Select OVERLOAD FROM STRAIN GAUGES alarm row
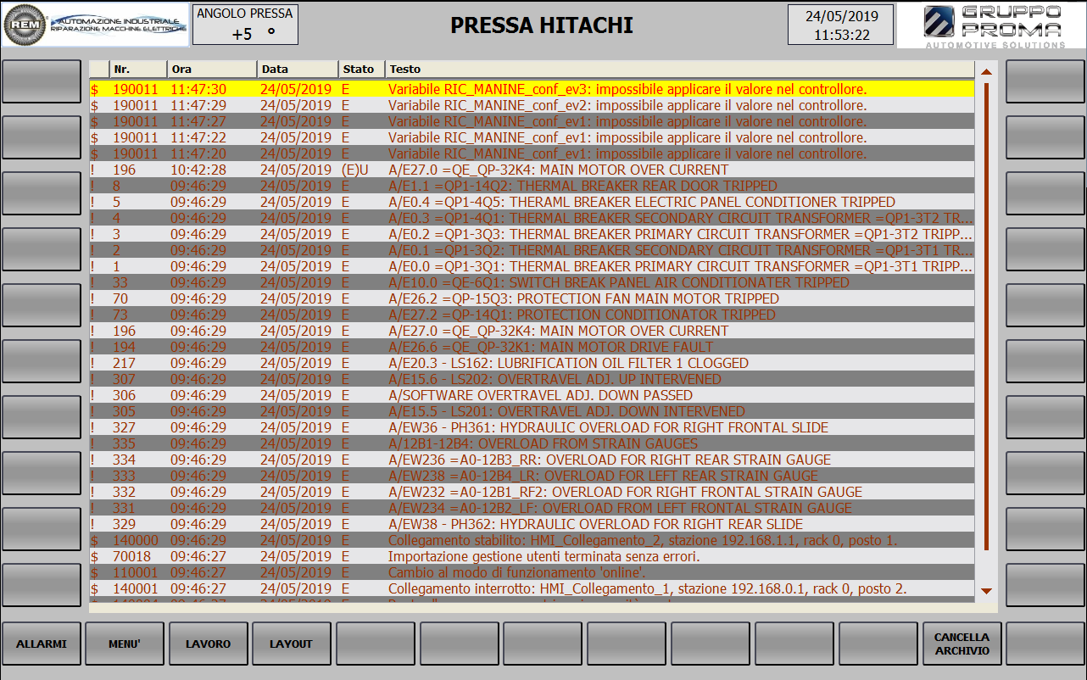Screen dimensions: 1087x680 click(532, 444)
